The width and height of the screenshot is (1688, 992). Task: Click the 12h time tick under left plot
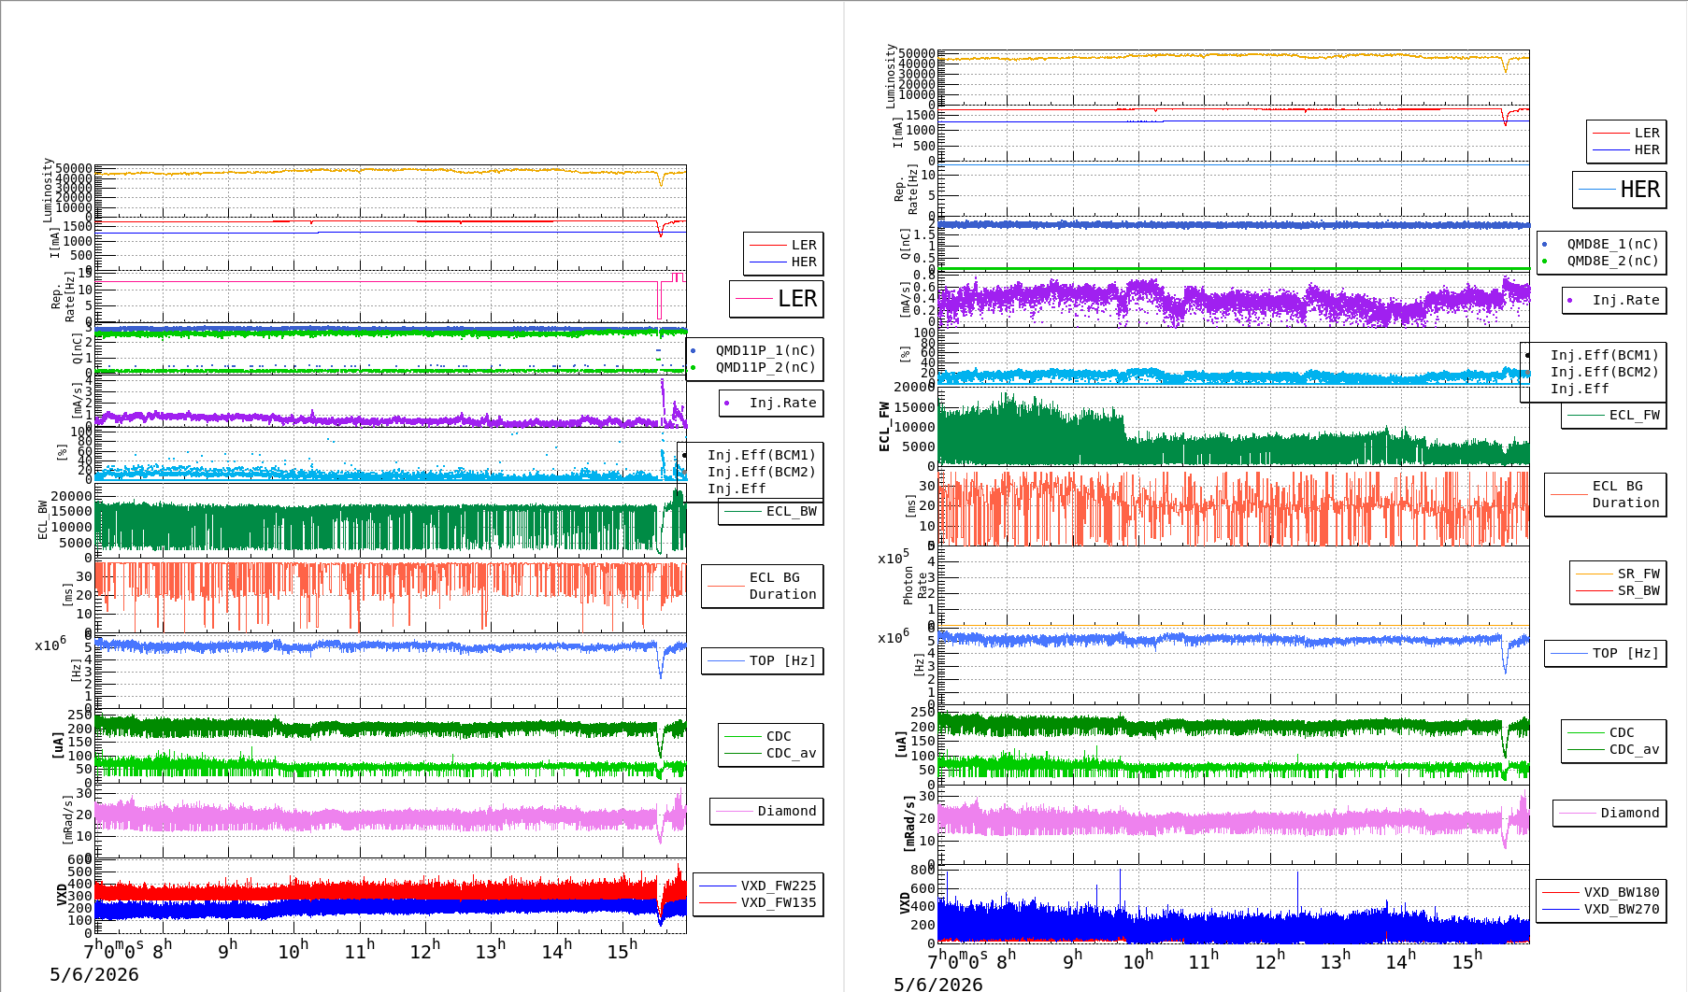pyautogui.click(x=425, y=951)
